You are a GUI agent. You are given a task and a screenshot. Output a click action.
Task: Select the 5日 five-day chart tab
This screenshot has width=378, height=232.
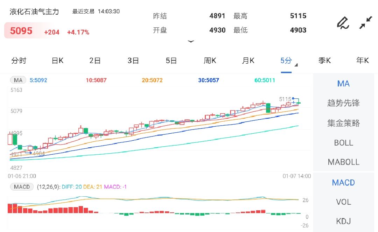click(171, 61)
